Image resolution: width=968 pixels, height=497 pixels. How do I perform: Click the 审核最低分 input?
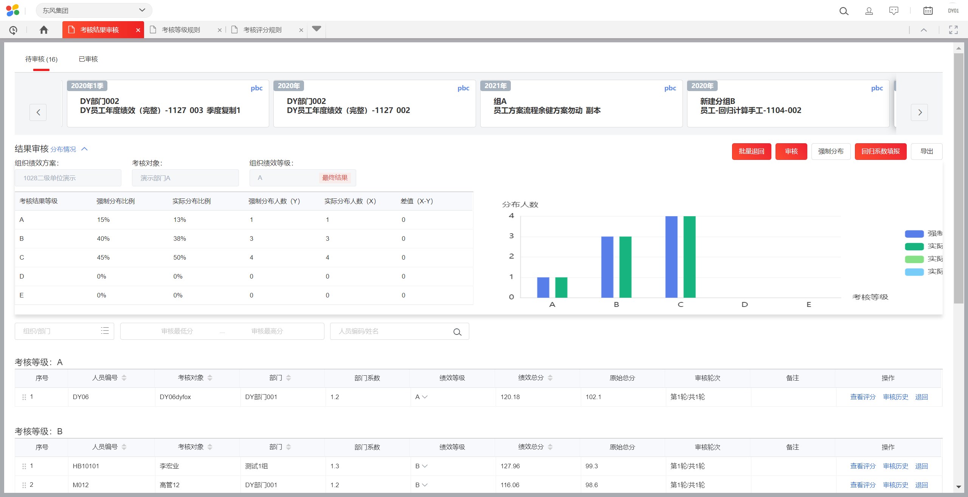[x=177, y=331]
